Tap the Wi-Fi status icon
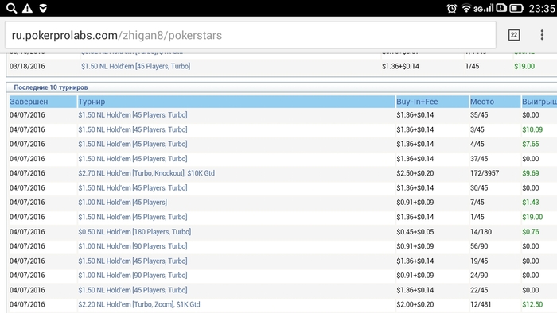The width and height of the screenshot is (557, 313). click(466, 8)
